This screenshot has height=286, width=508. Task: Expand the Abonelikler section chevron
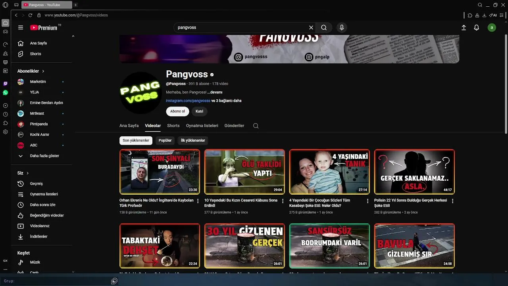click(43, 71)
